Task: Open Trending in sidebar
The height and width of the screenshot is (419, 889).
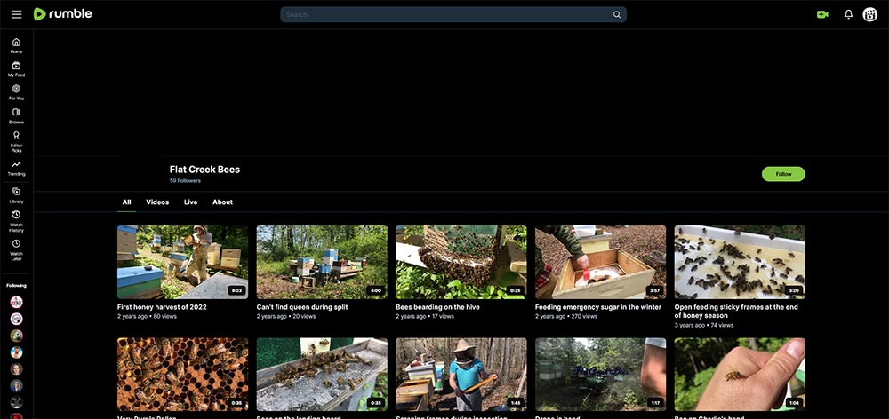Action: pyautogui.click(x=16, y=168)
